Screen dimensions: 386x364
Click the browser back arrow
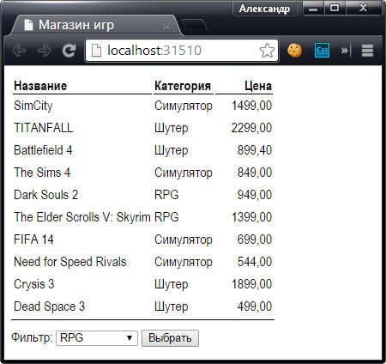[20, 51]
